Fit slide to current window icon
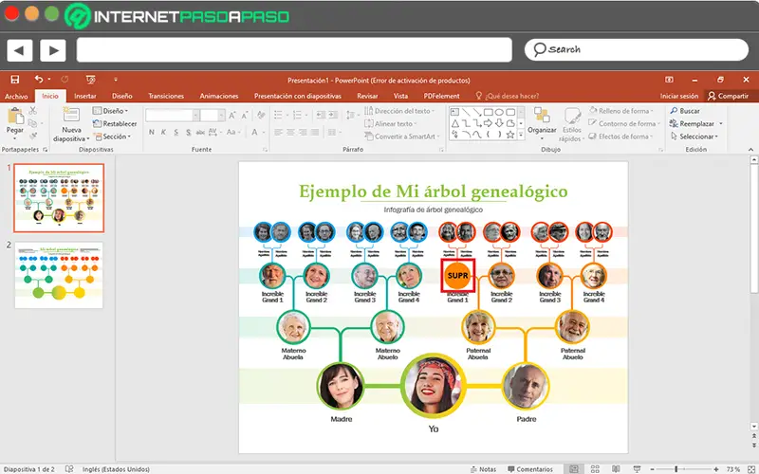This screenshot has height=474, width=759. (751, 468)
